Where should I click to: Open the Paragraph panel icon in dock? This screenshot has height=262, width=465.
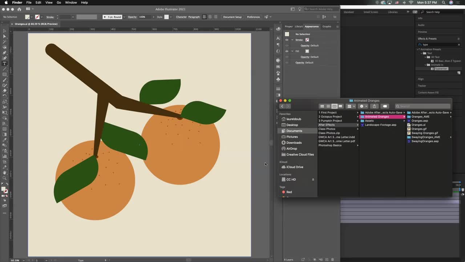[x=278, y=44]
